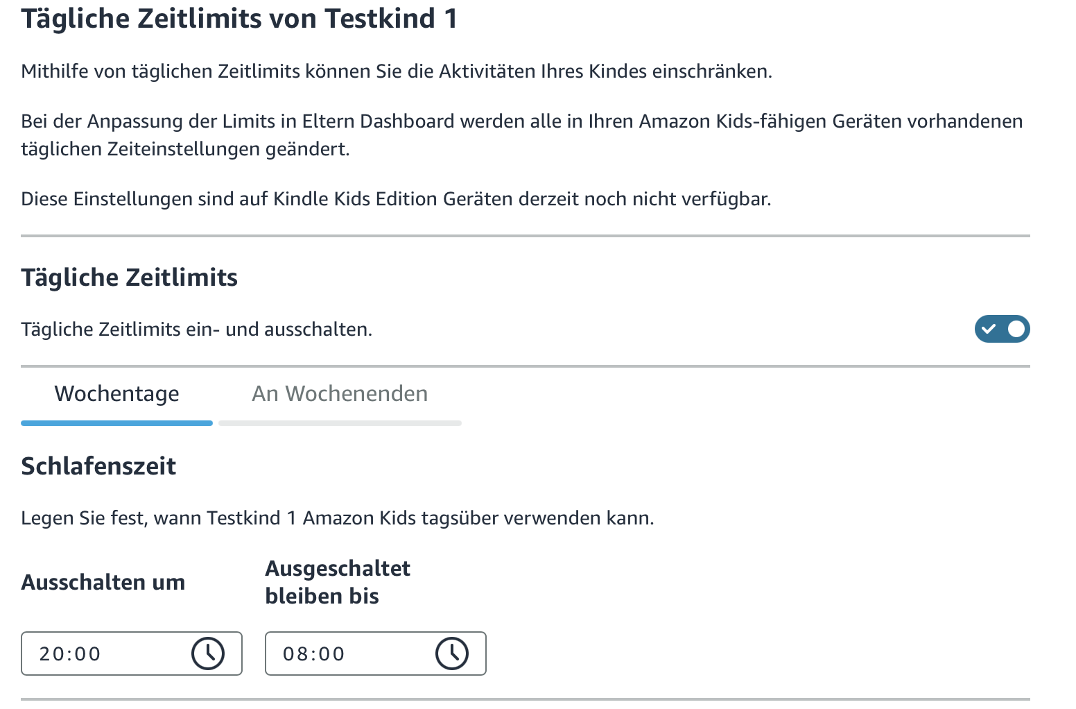The width and height of the screenshot is (1076, 709).
Task: Click the "Ausschalten um" label
Action: 103,582
